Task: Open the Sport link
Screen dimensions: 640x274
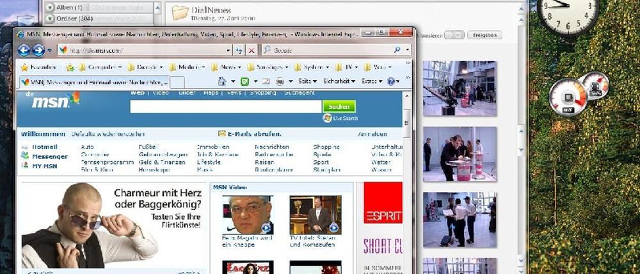Action: [321, 162]
